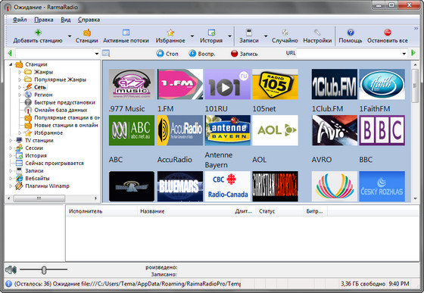Open the Справка menu
The width and height of the screenshot is (424, 293).
coord(89,20)
